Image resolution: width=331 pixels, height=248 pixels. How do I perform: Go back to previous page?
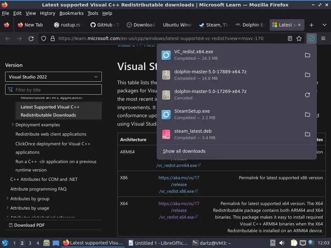(x=8, y=39)
